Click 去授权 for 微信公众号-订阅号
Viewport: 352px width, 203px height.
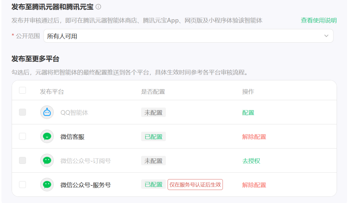tap(251, 161)
